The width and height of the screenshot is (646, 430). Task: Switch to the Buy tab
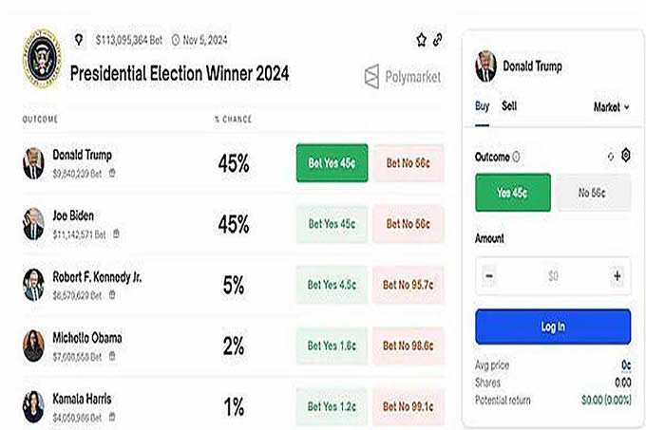482,106
